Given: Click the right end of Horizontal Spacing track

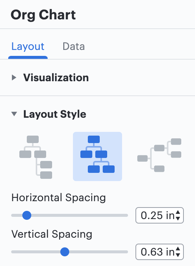Looking at the screenshot, I should [126, 215].
